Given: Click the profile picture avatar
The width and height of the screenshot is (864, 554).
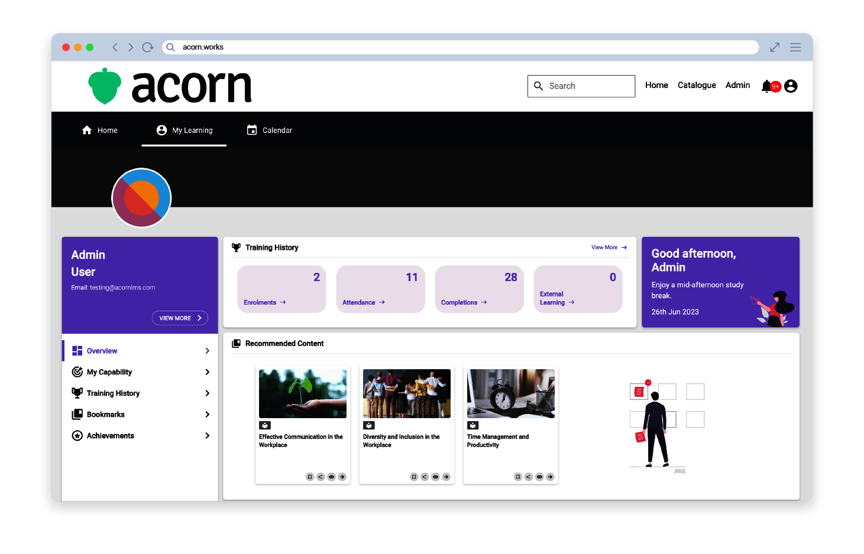Looking at the screenshot, I should 141,198.
